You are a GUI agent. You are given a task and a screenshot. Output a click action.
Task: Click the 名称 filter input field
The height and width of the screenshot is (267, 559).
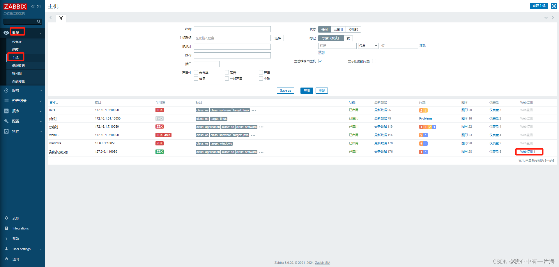[x=232, y=29]
